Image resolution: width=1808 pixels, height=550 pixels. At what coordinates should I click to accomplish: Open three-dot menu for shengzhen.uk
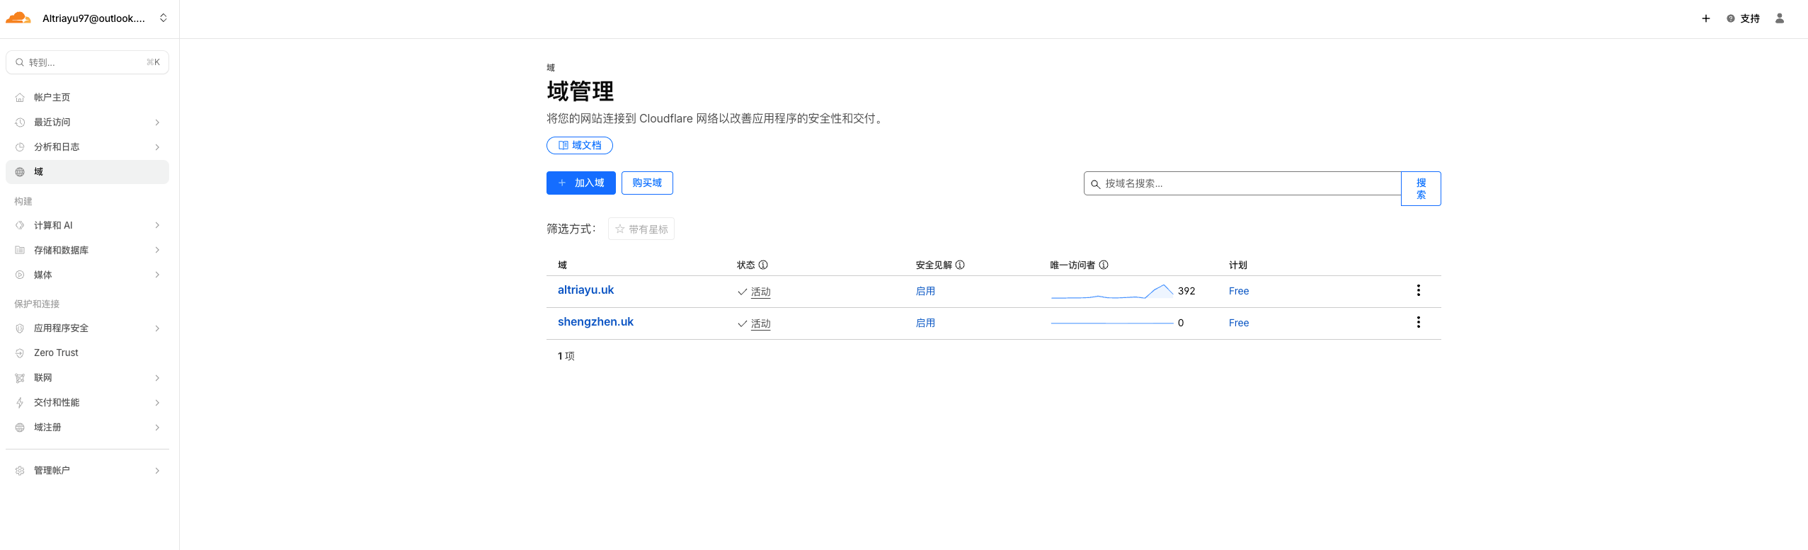pyautogui.click(x=1418, y=322)
